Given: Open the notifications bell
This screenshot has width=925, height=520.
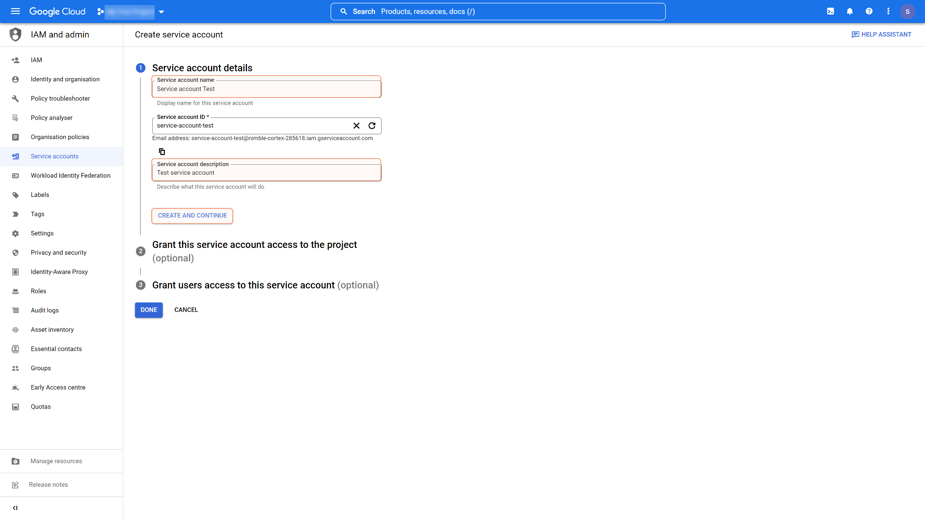Looking at the screenshot, I should tap(850, 11).
